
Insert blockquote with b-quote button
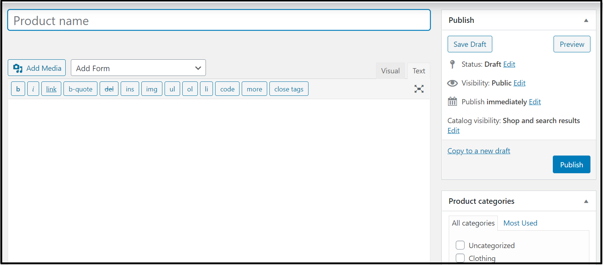[80, 89]
